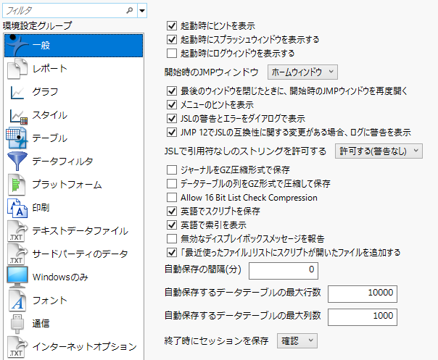Image resolution: width=438 pixels, height=360 pixels.
Task: Open the ホームウィンドウ dropdown
Action: pyautogui.click(x=302, y=72)
